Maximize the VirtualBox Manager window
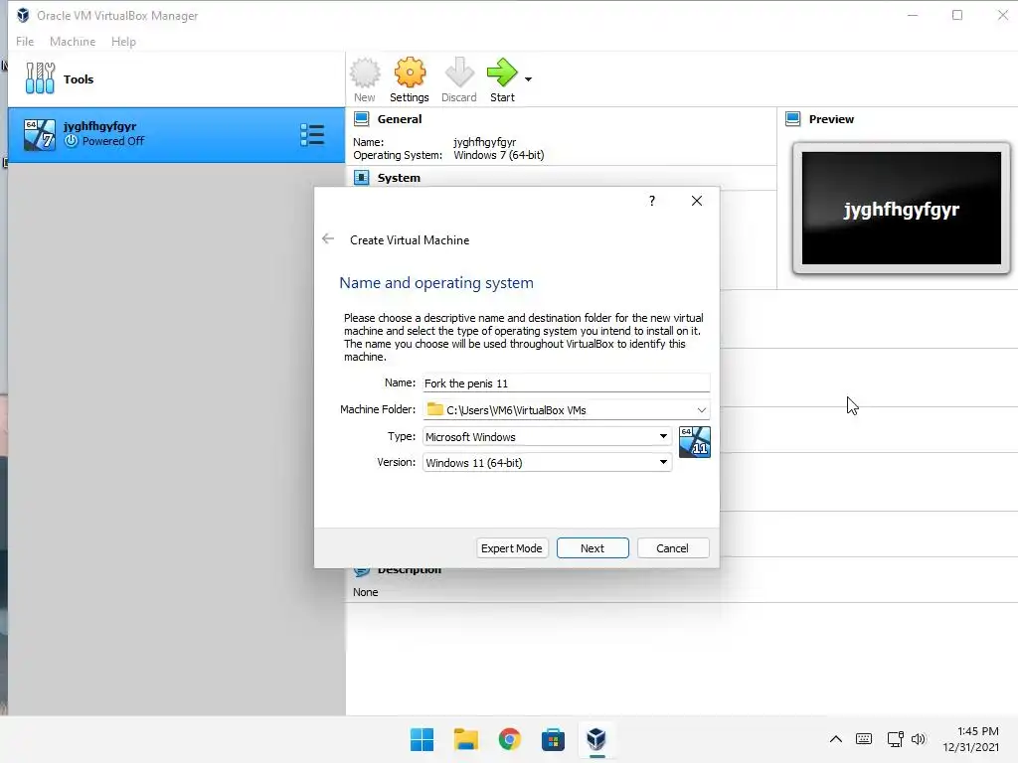 [x=957, y=15]
